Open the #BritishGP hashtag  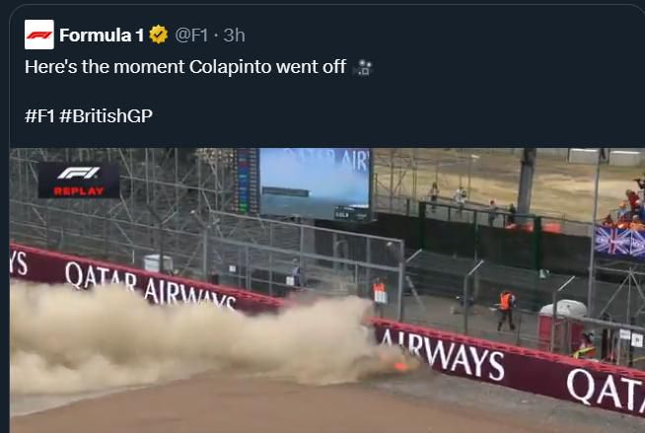[106, 115]
